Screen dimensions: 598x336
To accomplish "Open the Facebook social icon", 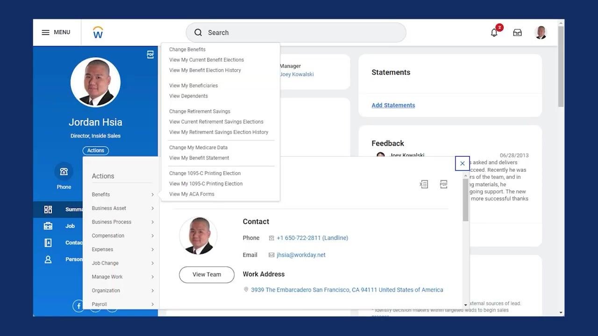I will (x=78, y=306).
